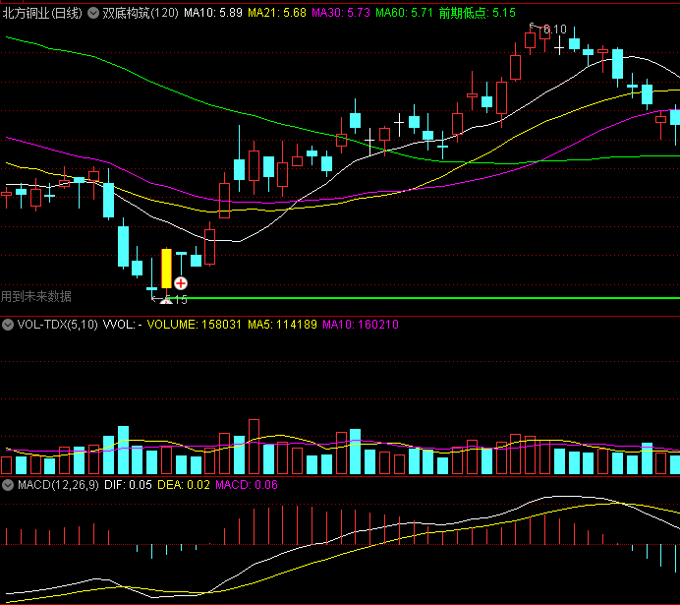Click the 5.15 low price annotation
The image size is (680, 605).
coord(177,299)
